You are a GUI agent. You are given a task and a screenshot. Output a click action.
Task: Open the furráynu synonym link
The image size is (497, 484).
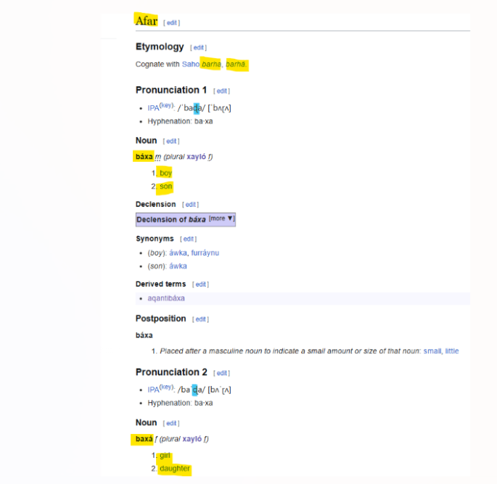(x=205, y=253)
